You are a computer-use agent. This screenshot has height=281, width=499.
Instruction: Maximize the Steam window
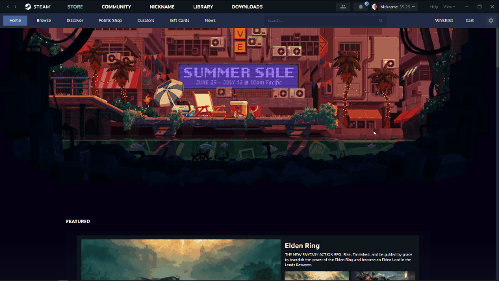(x=480, y=7)
